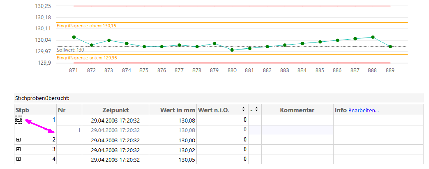
Task: Click the chart data point above 881
Action: 250,48
